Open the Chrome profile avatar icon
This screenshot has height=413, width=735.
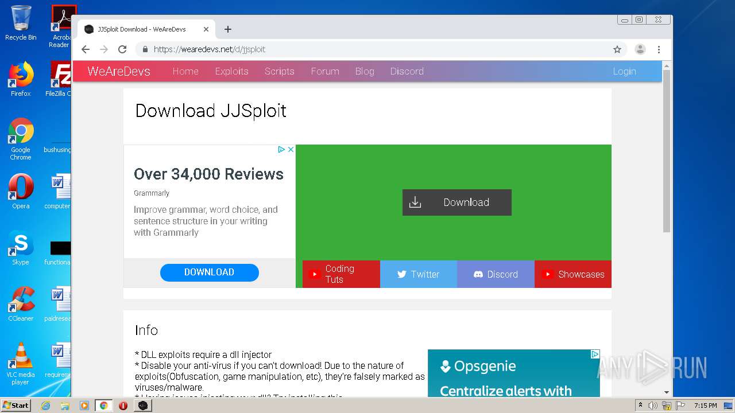640,49
